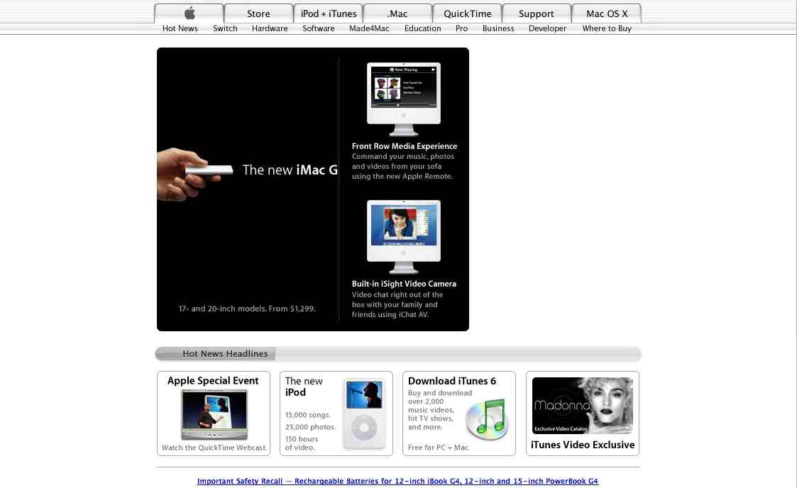
Task: Click 'Free for PC + Mac.' text
Action: [x=439, y=448]
